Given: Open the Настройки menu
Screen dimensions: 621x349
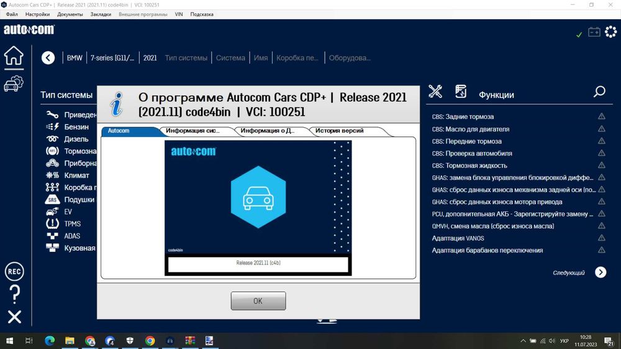Looking at the screenshot, I should [38, 14].
